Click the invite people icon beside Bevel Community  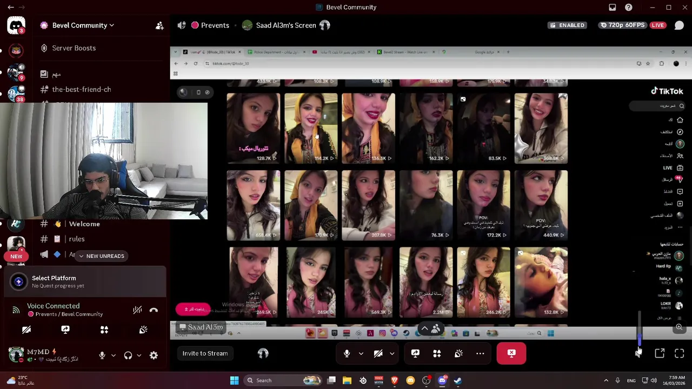coord(159,25)
